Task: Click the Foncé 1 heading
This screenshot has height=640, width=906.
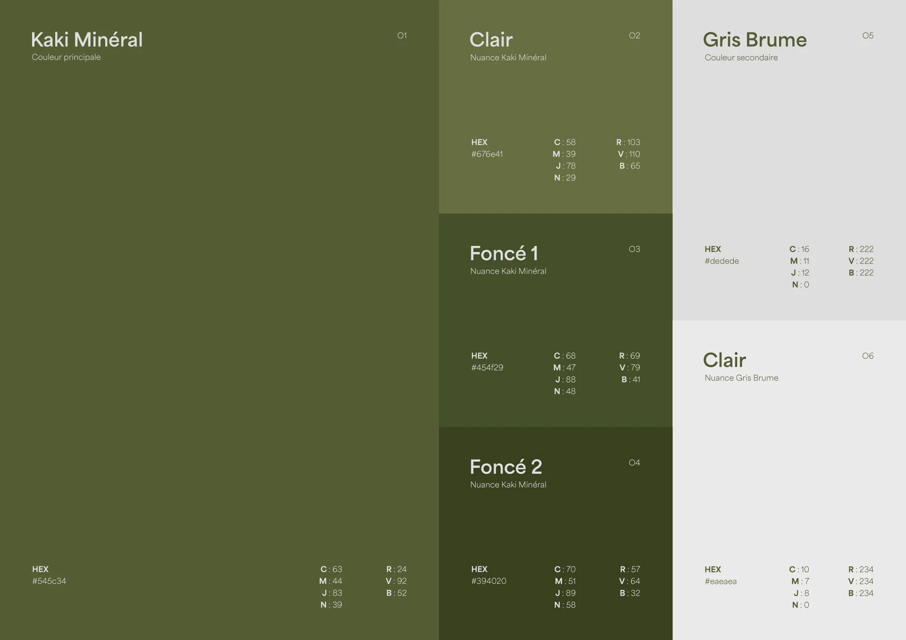Action: [x=504, y=254]
